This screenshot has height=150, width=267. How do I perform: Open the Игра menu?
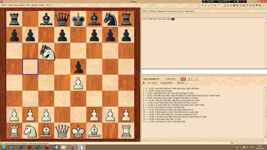point(28,5)
